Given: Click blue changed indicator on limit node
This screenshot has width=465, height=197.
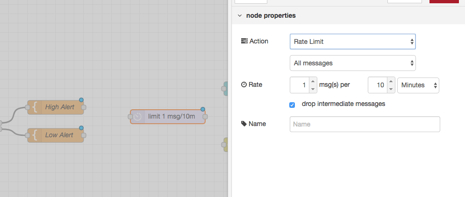Looking at the screenshot, I should (x=203, y=109).
